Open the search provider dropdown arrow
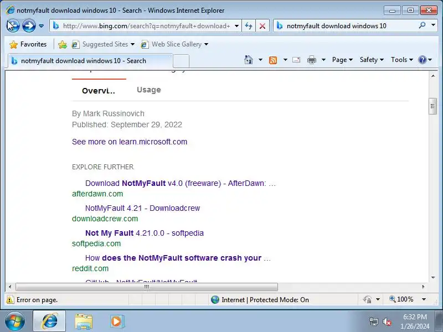 coord(433,25)
